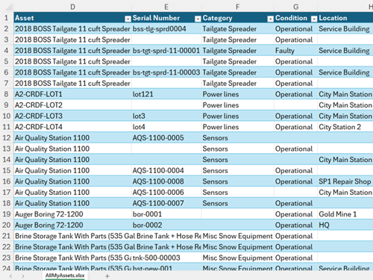This screenshot has height=280, width=373.
Task: Select column D header
Action: [72, 7]
